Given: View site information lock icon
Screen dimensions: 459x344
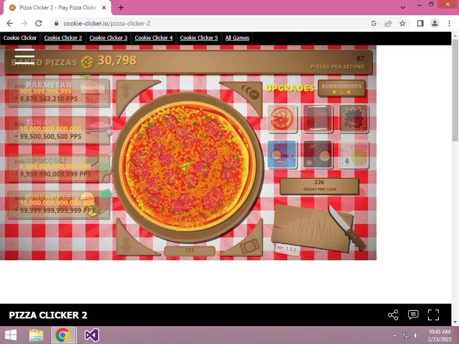Looking at the screenshot, I should [56, 23].
